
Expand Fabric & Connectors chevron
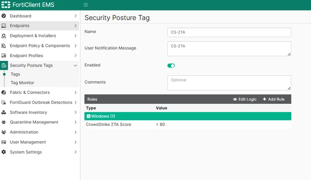pyautogui.click(x=75, y=92)
